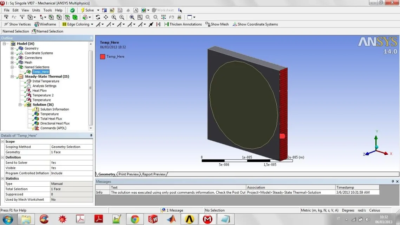
Task: Open the Units menu
Action: point(36,10)
